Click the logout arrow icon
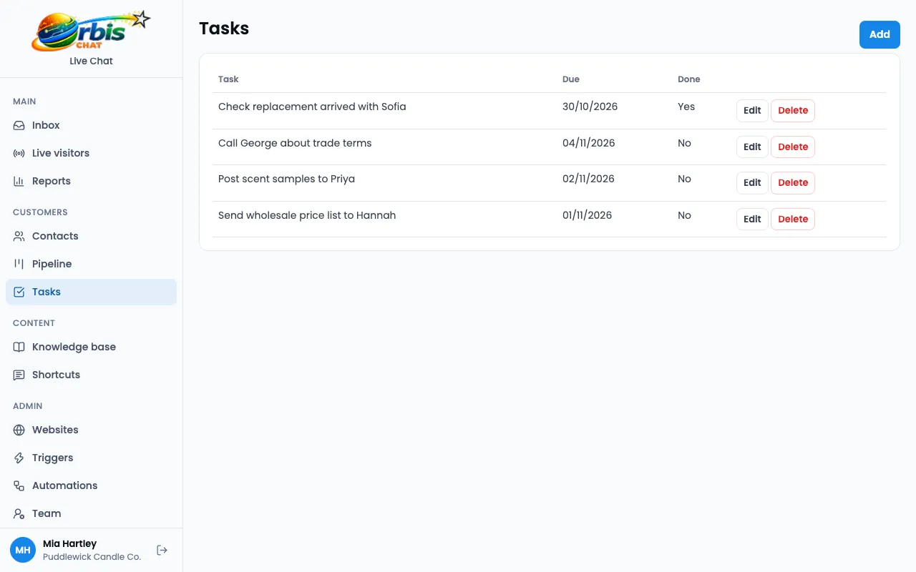Image resolution: width=916 pixels, height=572 pixels. pos(162,550)
